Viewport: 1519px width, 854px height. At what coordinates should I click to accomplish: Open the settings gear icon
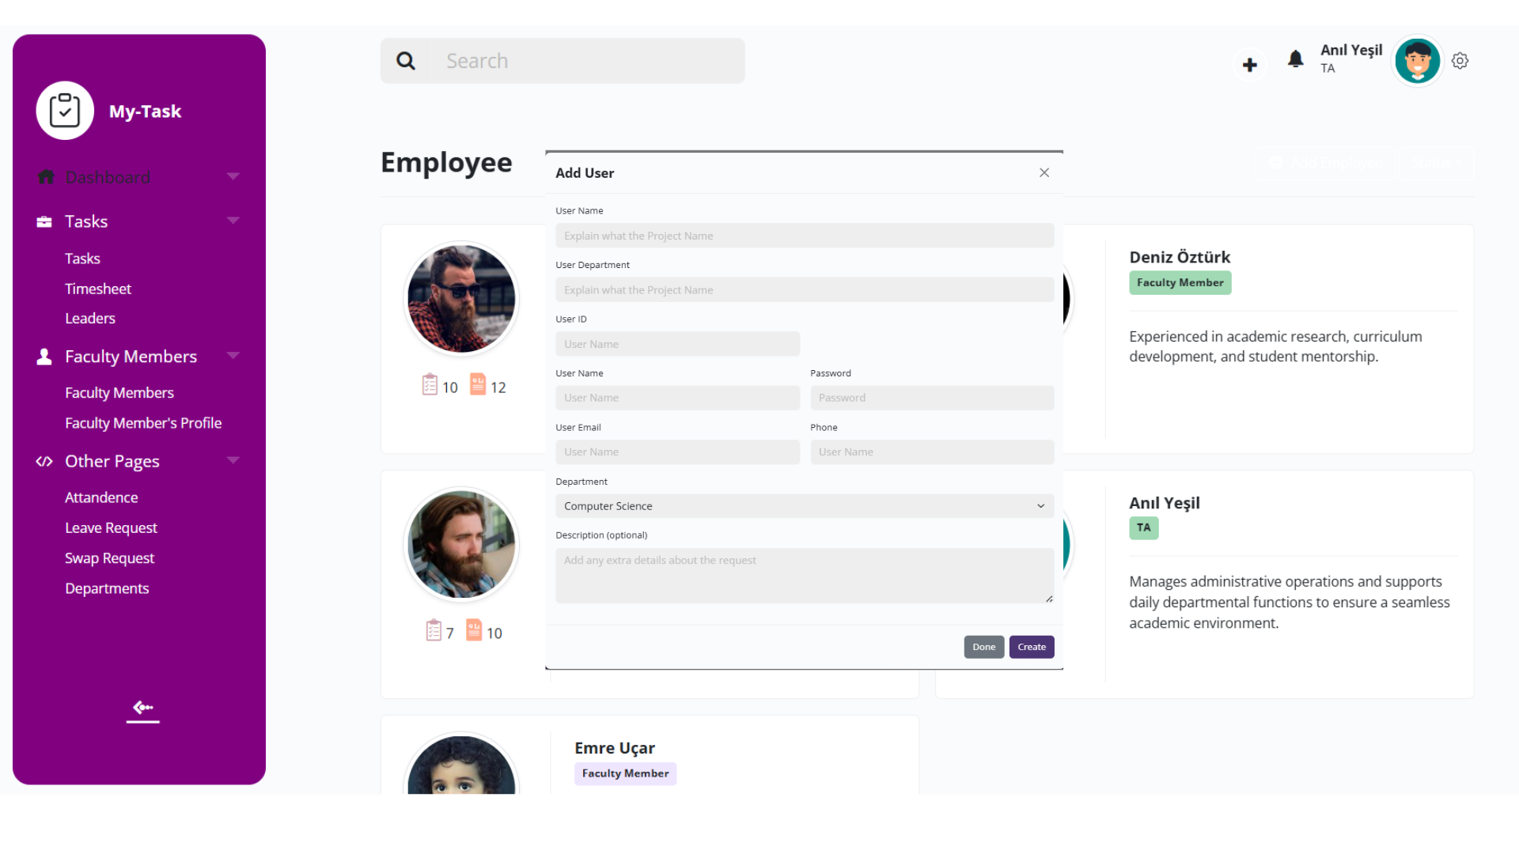[x=1460, y=61]
